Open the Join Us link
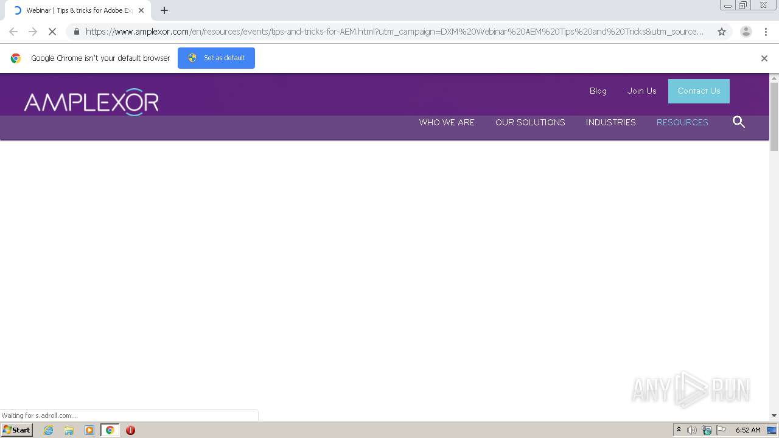Image resolution: width=779 pixels, height=438 pixels. pyautogui.click(x=642, y=91)
